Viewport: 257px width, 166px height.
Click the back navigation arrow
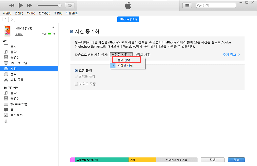(x=5, y=19)
